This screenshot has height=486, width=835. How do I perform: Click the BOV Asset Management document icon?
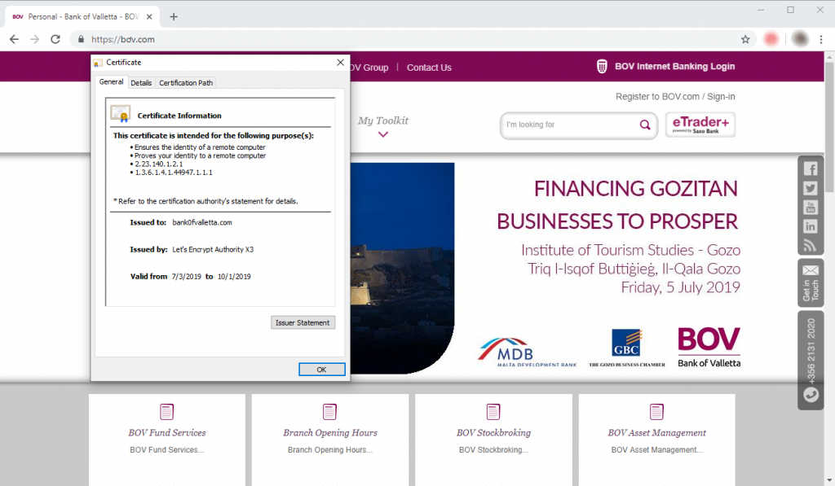[x=656, y=412]
